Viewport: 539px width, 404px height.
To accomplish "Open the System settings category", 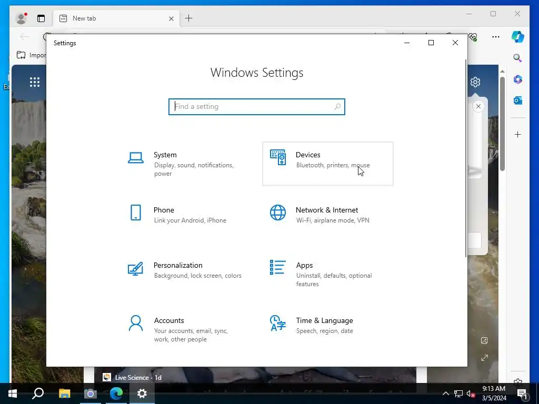I will coord(186,164).
